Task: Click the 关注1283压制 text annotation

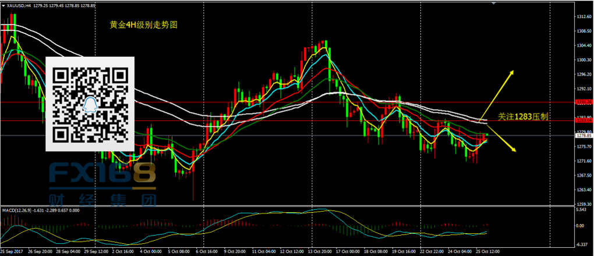Action: tap(524, 117)
